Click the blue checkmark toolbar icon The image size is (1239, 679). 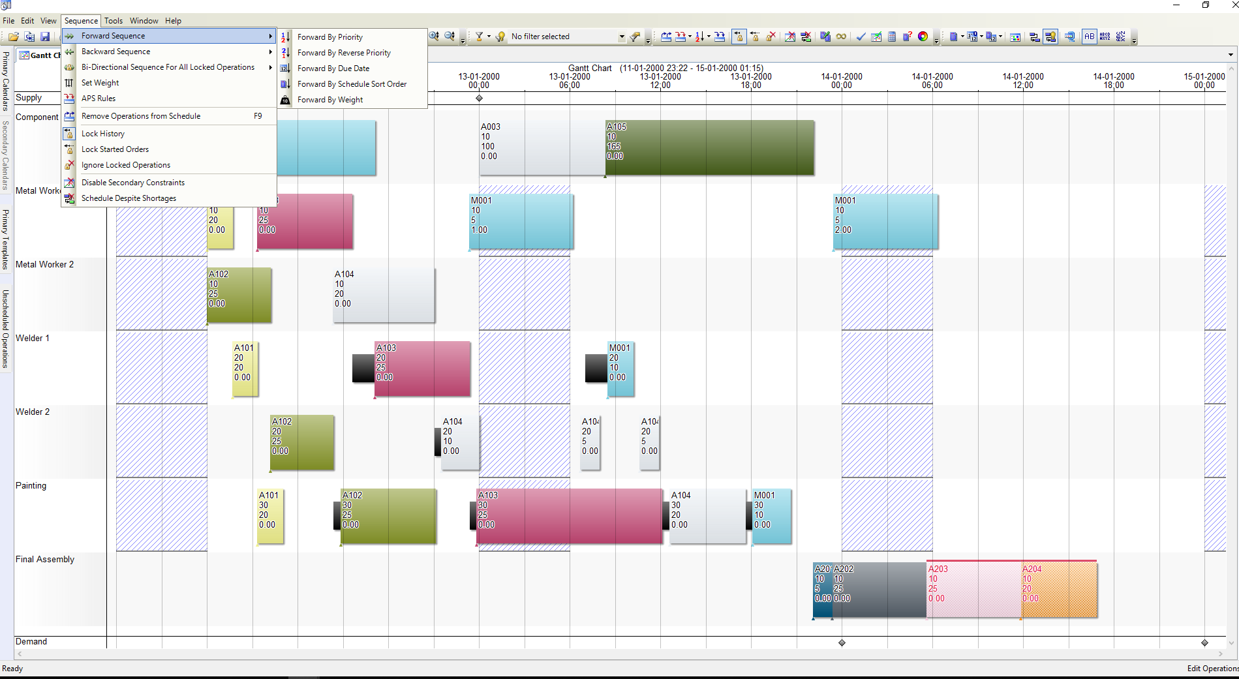pyautogui.click(x=861, y=37)
